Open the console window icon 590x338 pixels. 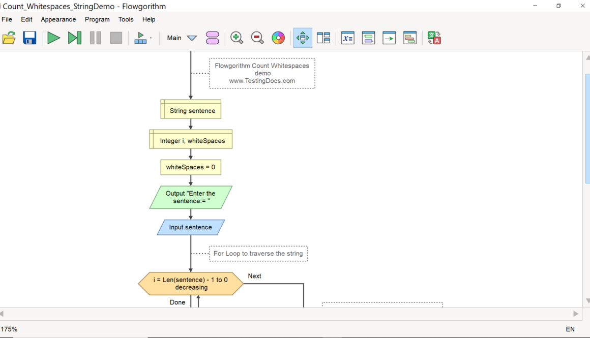[368, 38]
